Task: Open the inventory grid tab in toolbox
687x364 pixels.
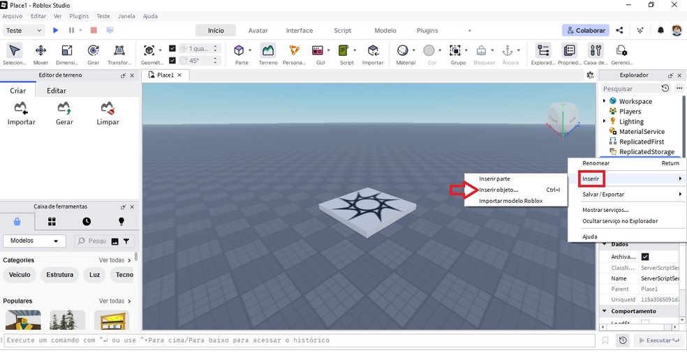Action: [x=52, y=222]
